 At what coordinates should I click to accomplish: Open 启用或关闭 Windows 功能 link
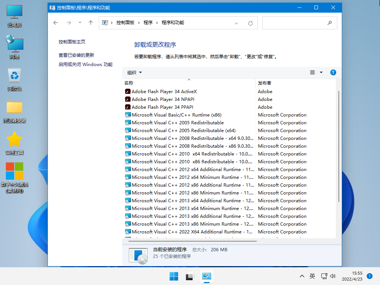point(86,65)
